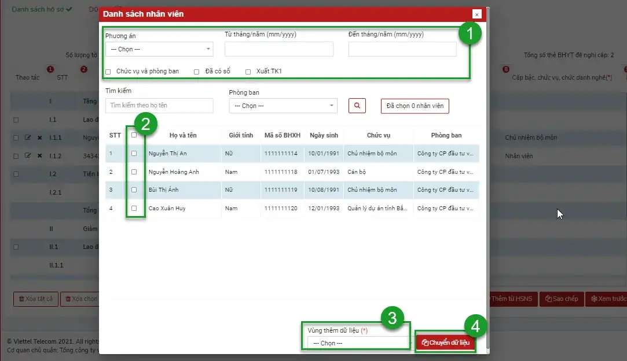627x361 pixels.
Task: Tick checkbox for Bùi Thị Ánh
Action: [x=134, y=190]
